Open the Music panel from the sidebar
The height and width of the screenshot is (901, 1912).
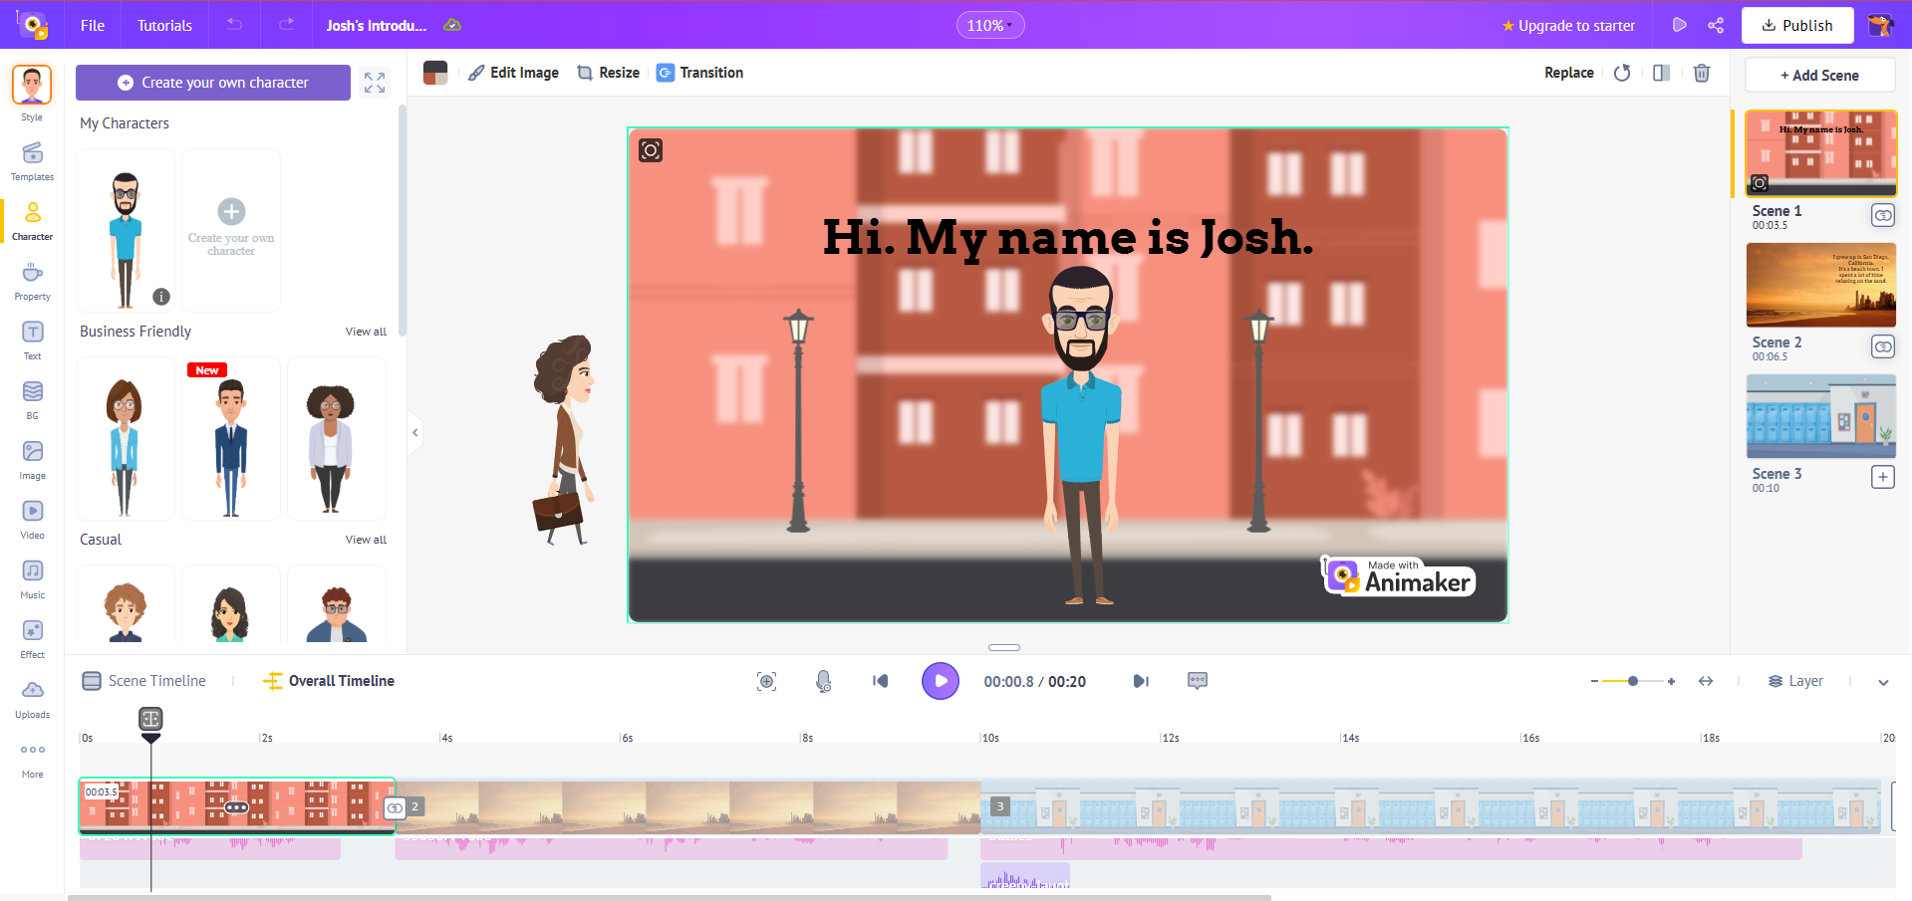tap(32, 578)
